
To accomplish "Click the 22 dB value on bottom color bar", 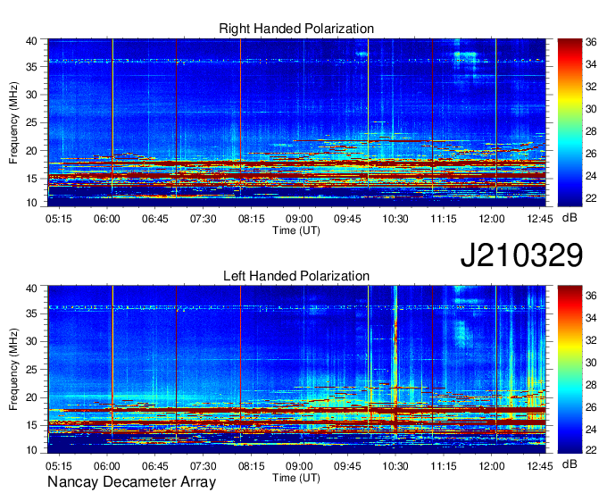I will pos(591,449).
